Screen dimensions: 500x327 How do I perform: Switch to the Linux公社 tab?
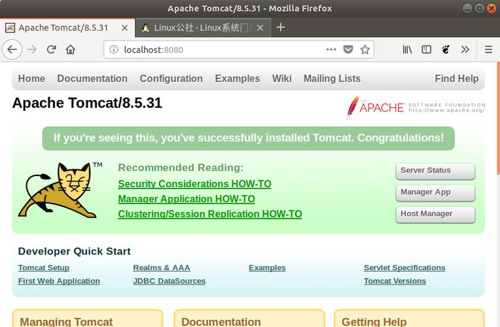[203, 27]
